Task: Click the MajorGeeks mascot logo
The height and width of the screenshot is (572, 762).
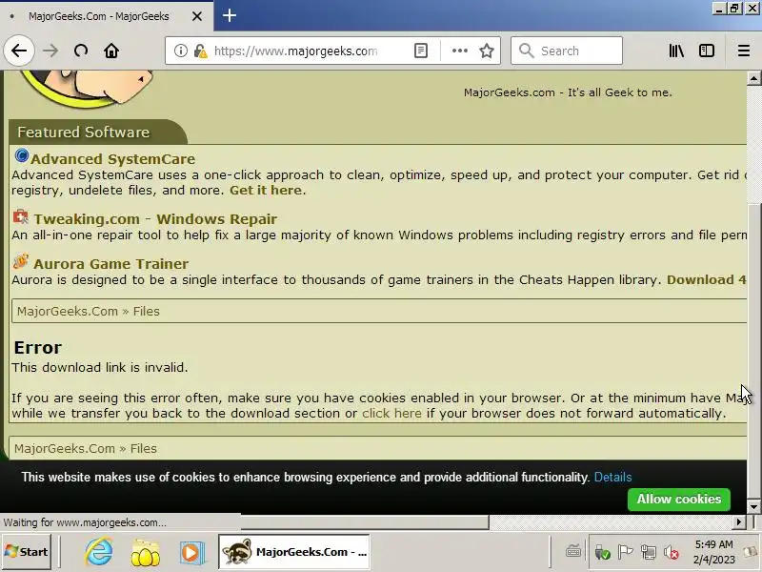Action: point(87,88)
